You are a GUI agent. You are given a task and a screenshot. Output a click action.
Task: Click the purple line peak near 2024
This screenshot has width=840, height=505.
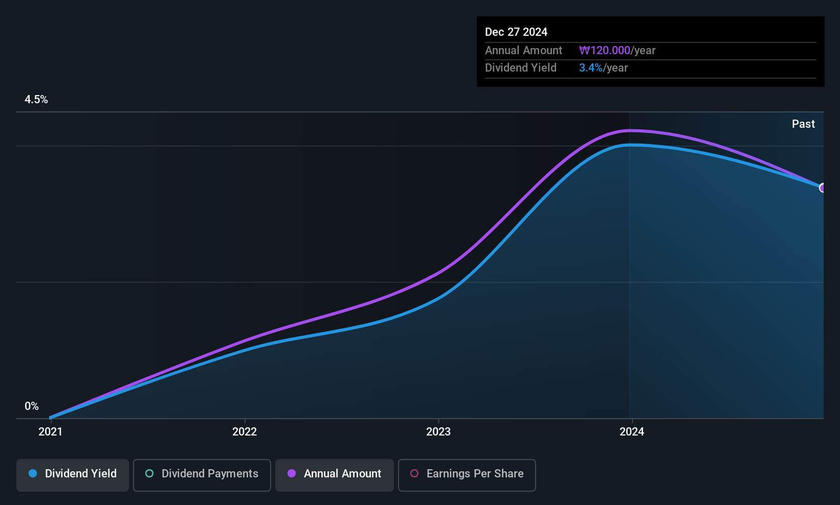(630, 131)
